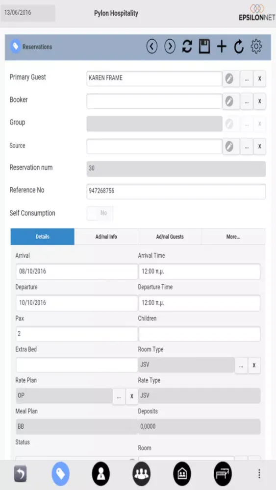Click the EPSILONNET logo
This screenshot has height=490, width=276.
click(257, 13)
